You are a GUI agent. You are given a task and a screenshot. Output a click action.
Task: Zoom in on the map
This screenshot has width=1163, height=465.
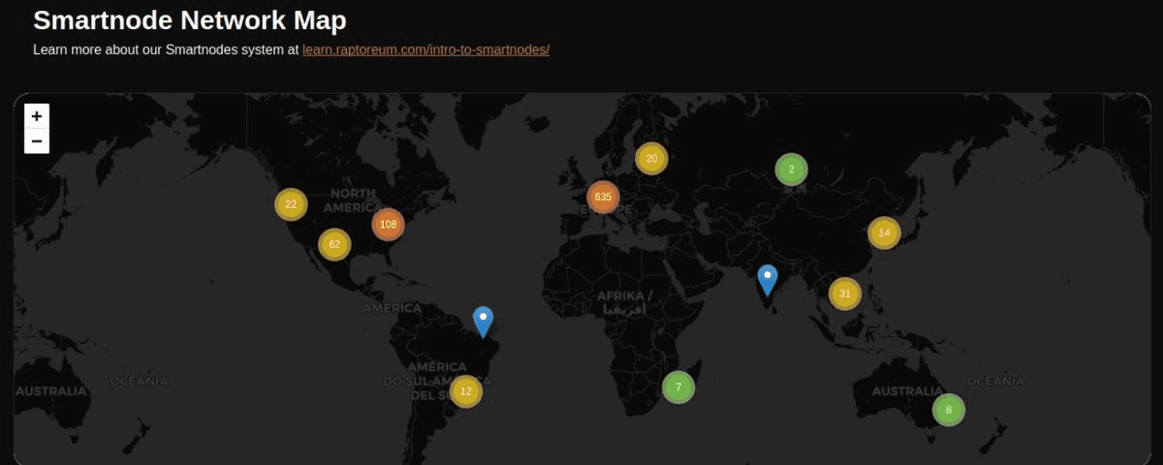point(37,116)
